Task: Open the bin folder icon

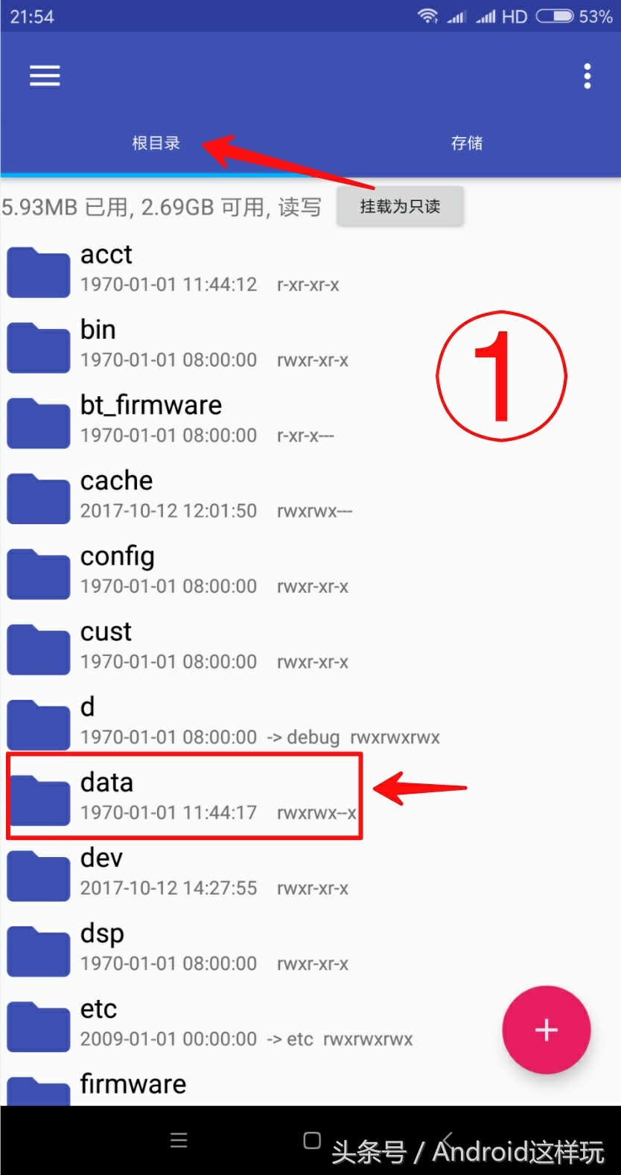Action: pyautogui.click(x=39, y=347)
